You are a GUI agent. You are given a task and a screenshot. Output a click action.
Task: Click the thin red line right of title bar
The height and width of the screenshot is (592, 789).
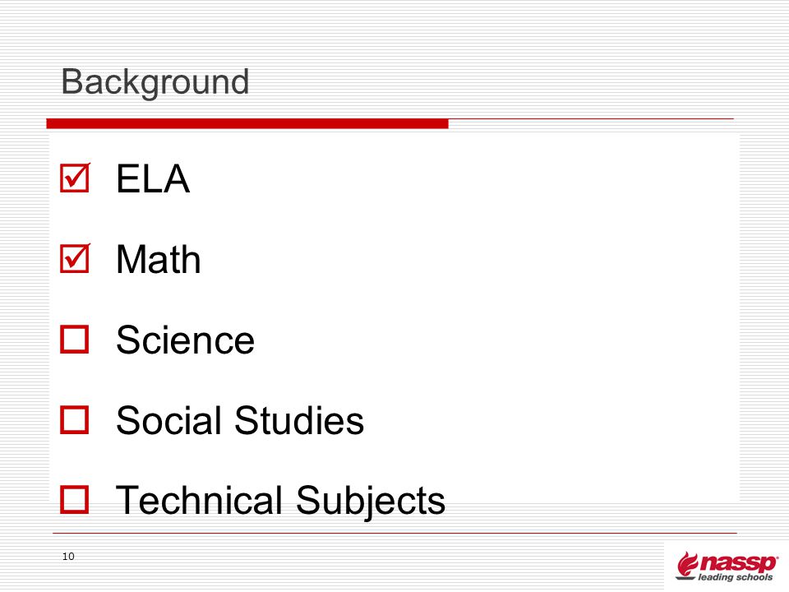pyautogui.click(x=591, y=118)
